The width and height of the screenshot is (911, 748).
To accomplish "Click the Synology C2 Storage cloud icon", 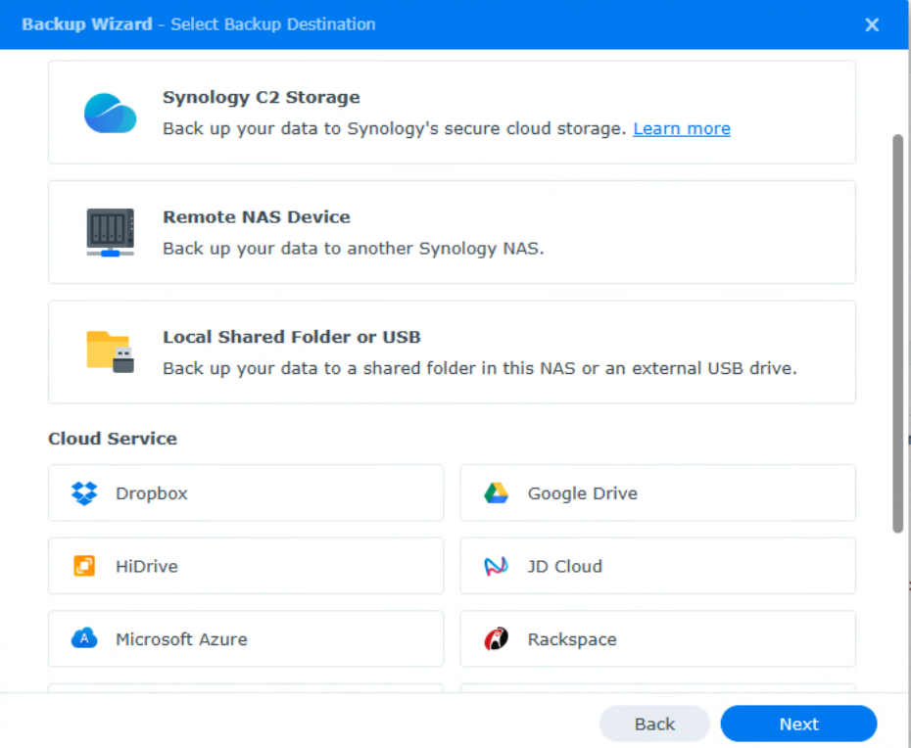I will pyautogui.click(x=111, y=113).
